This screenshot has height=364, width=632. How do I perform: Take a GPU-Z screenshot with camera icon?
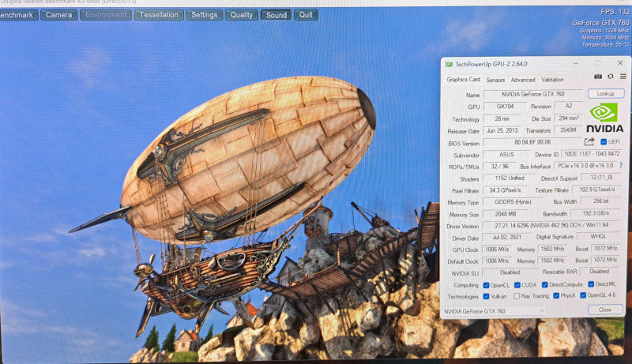[x=598, y=77]
